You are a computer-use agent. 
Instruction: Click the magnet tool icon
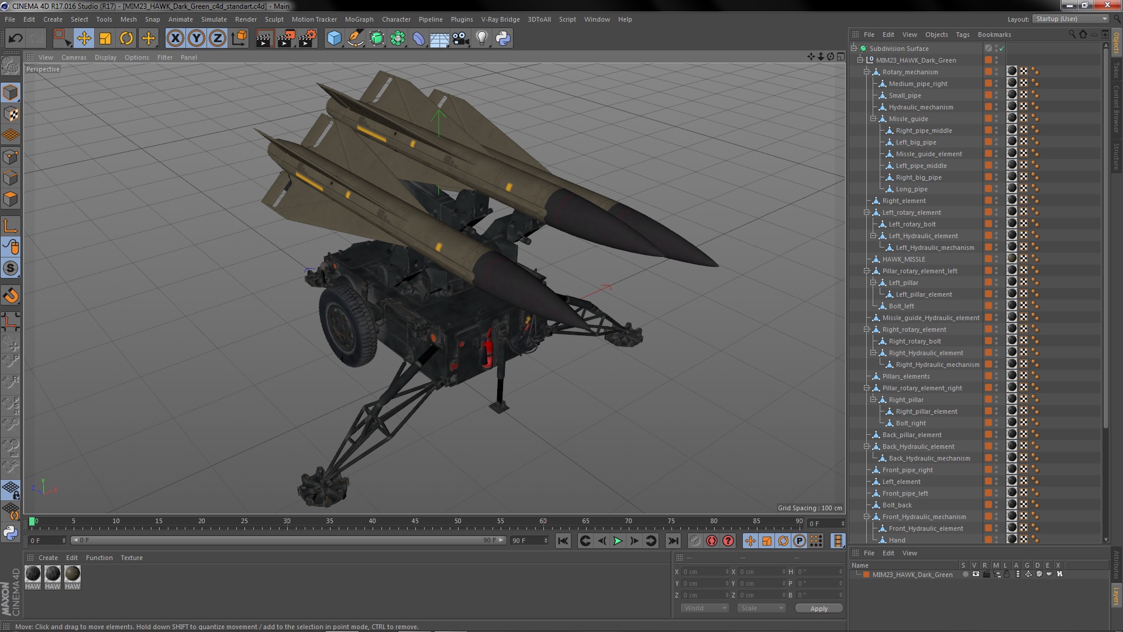[11, 296]
